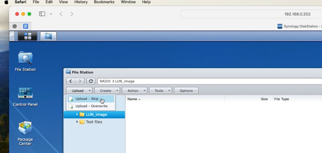The height and width of the screenshot is (153, 322).
Task: Click the RAID5 > LUN_image path field
Action: pyautogui.click(x=210, y=81)
